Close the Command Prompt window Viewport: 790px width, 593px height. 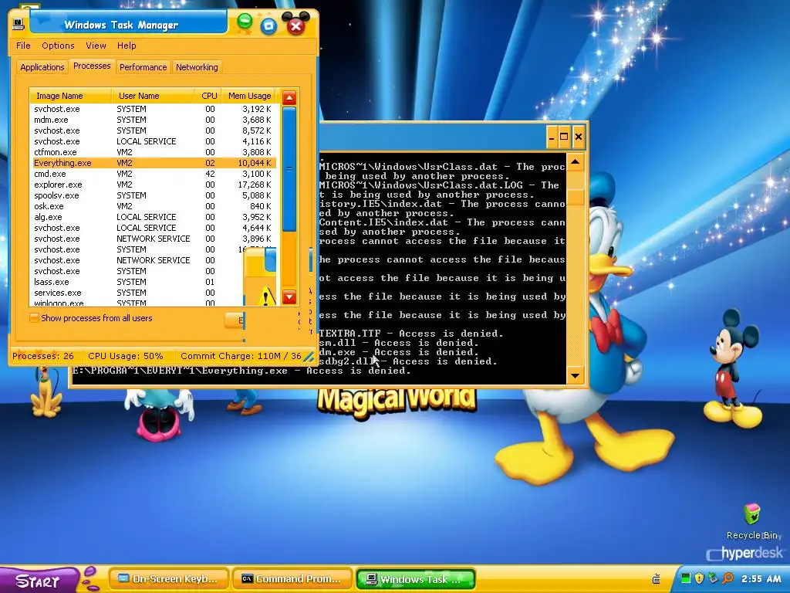[579, 137]
